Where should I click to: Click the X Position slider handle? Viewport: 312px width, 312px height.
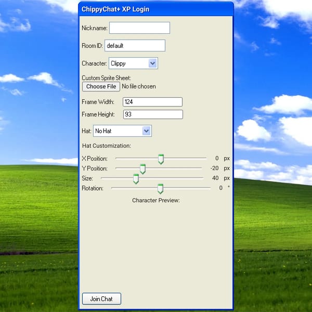[161, 159]
